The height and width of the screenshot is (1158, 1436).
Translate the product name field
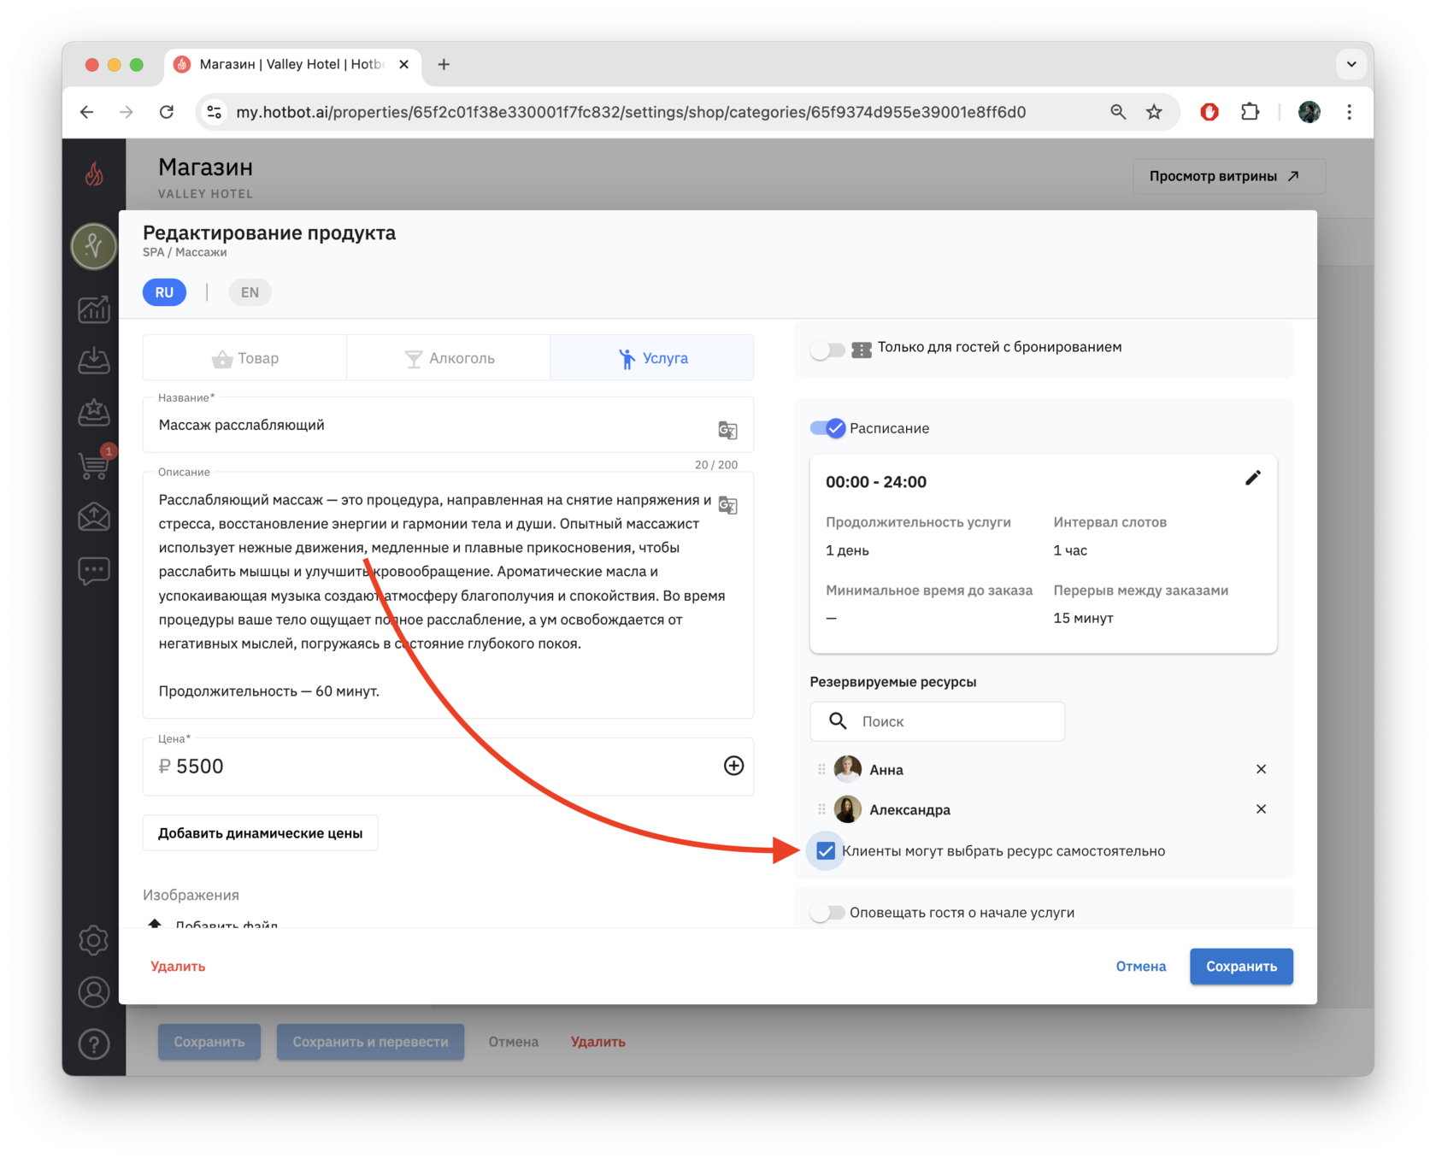coord(727,430)
